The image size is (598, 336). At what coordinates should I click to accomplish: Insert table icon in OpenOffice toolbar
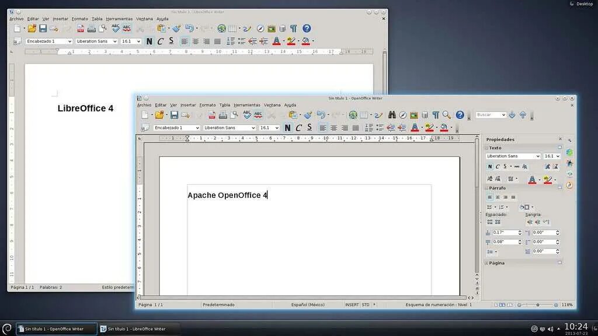[364, 115]
